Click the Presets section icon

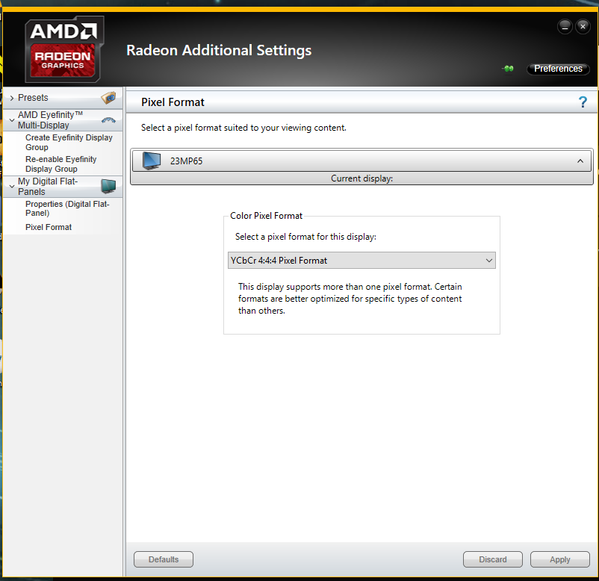(x=108, y=98)
